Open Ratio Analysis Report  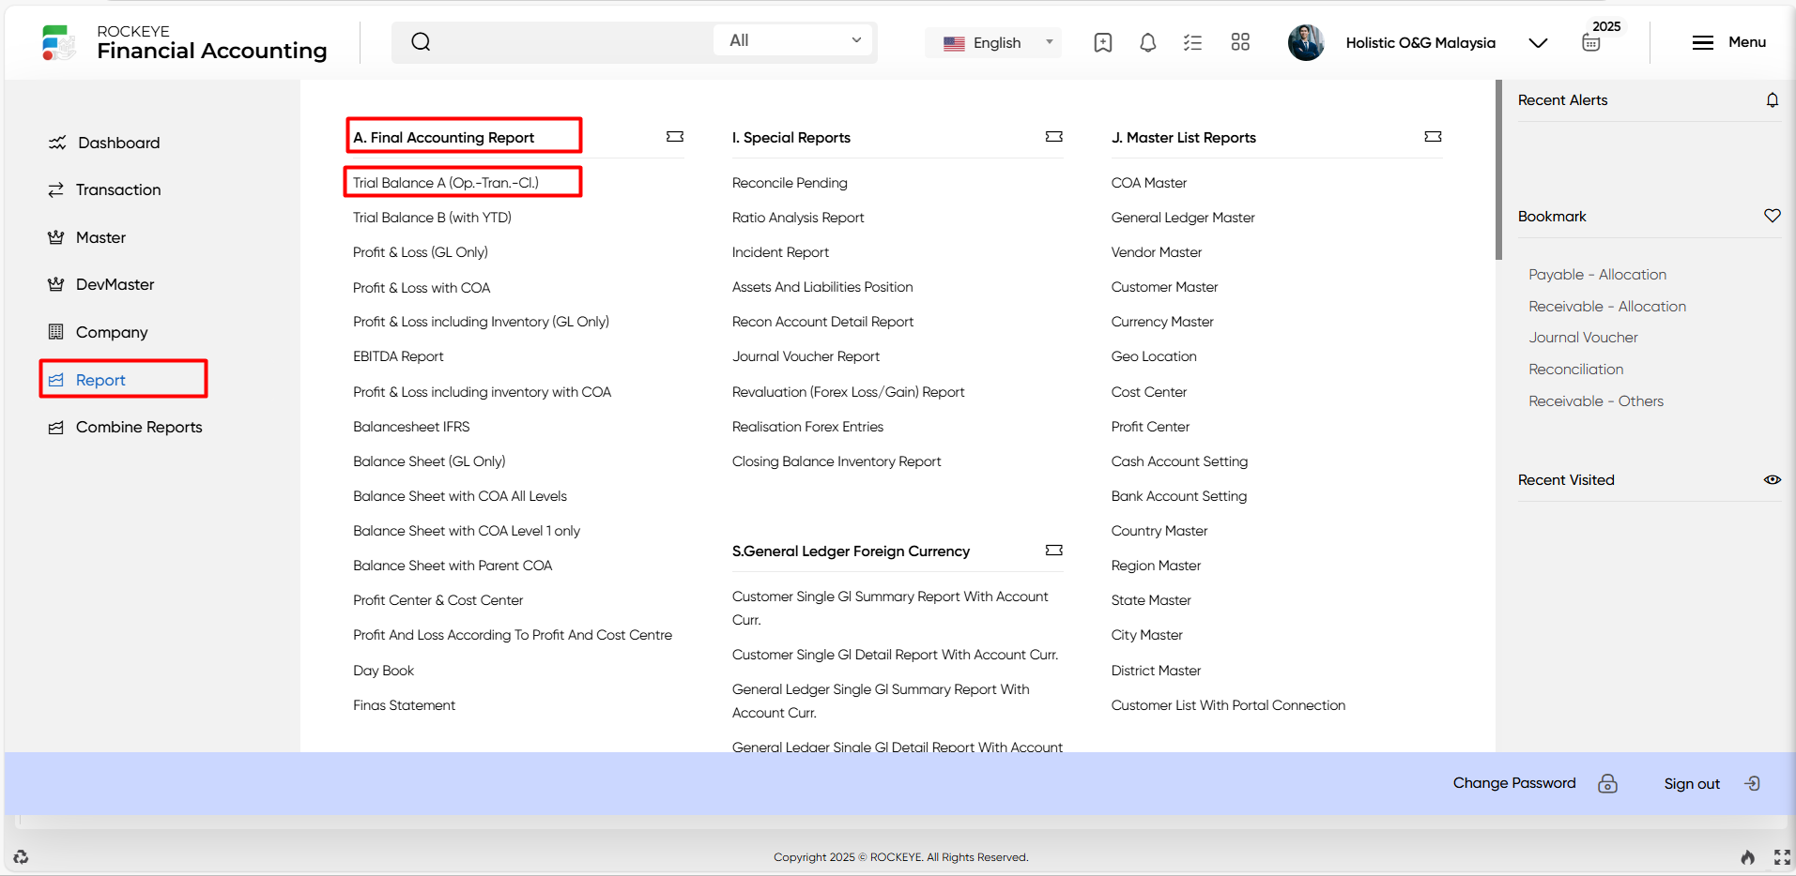pyautogui.click(x=798, y=218)
